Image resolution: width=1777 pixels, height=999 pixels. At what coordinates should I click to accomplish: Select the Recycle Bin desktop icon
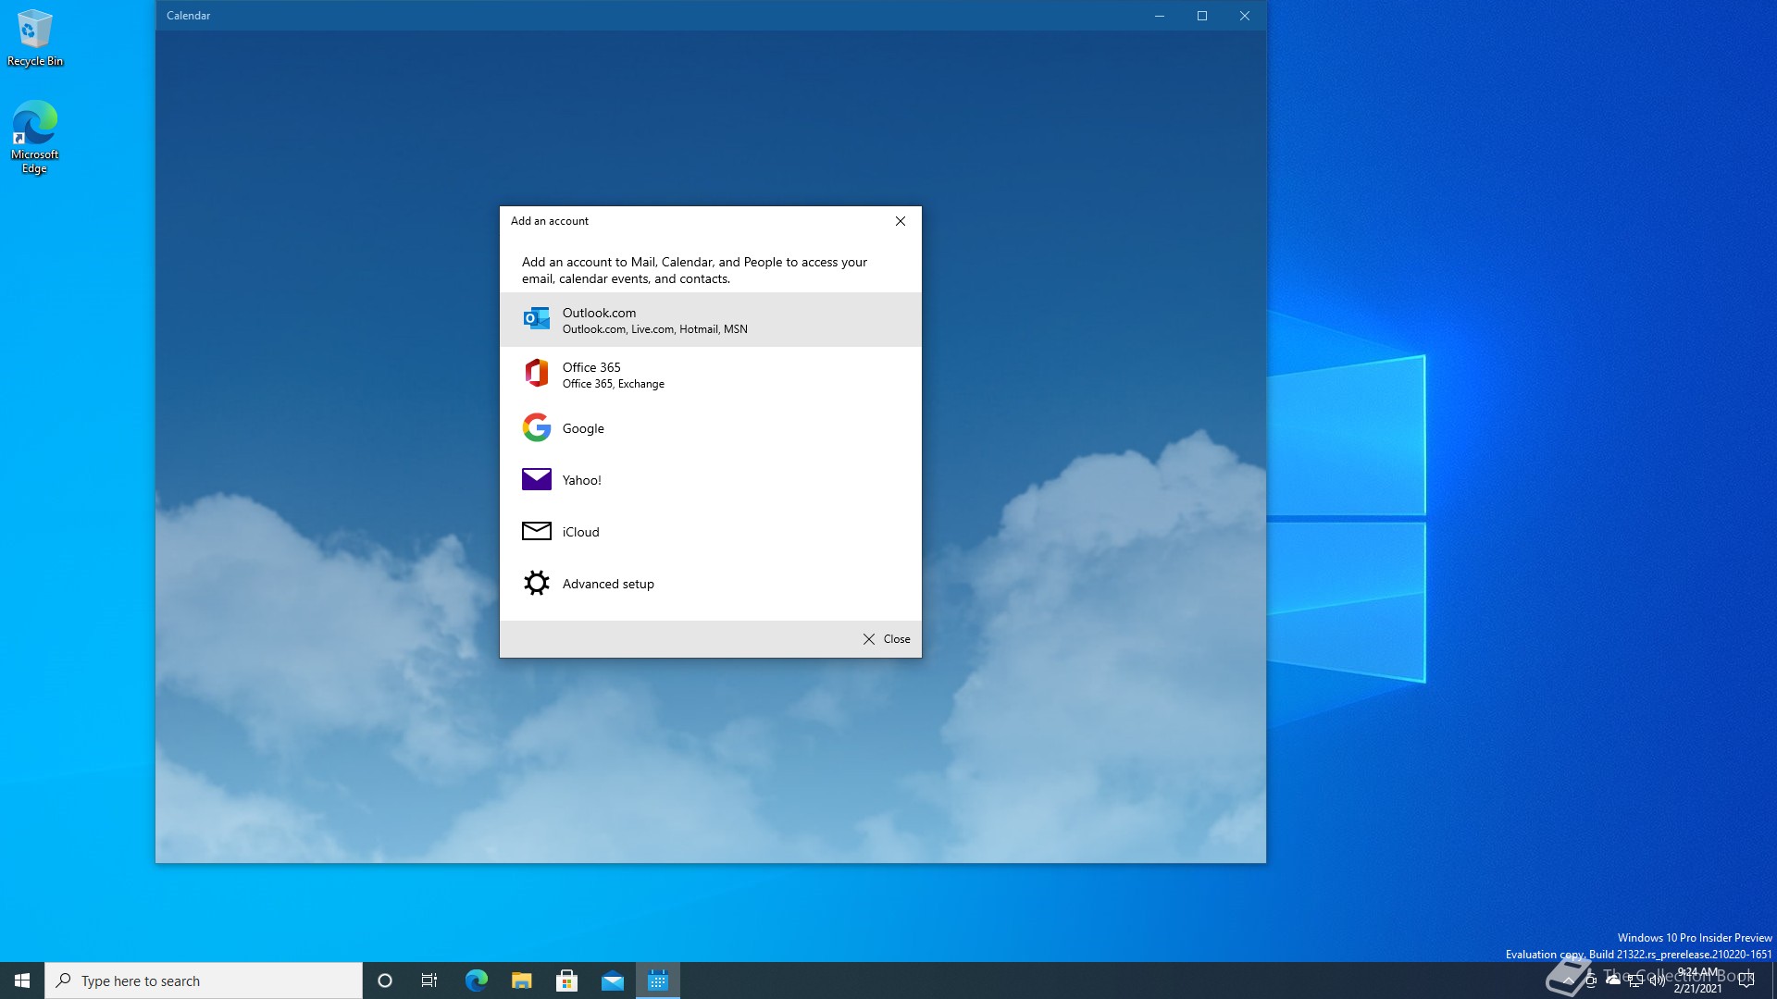(35, 38)
